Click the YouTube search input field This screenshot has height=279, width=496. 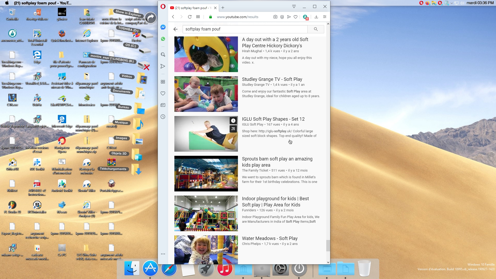tap(245, 29)
